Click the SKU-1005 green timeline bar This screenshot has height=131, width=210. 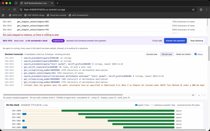click(149, 128)
